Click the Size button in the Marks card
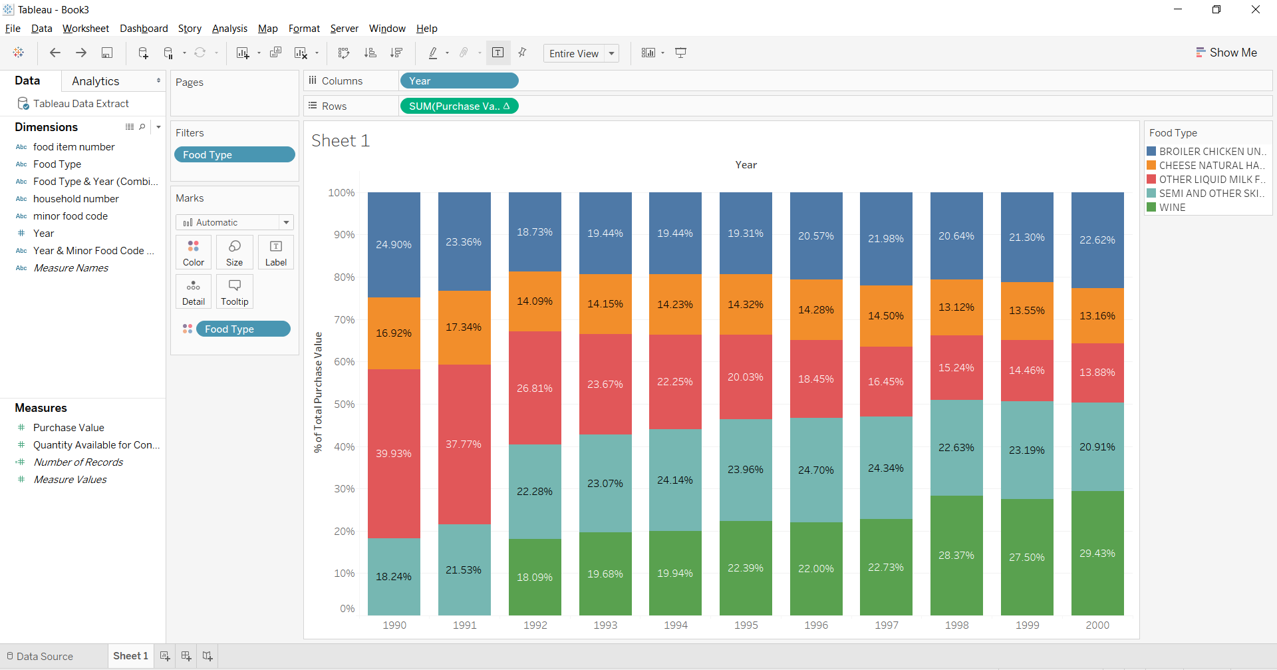 (x=234, y=251)
